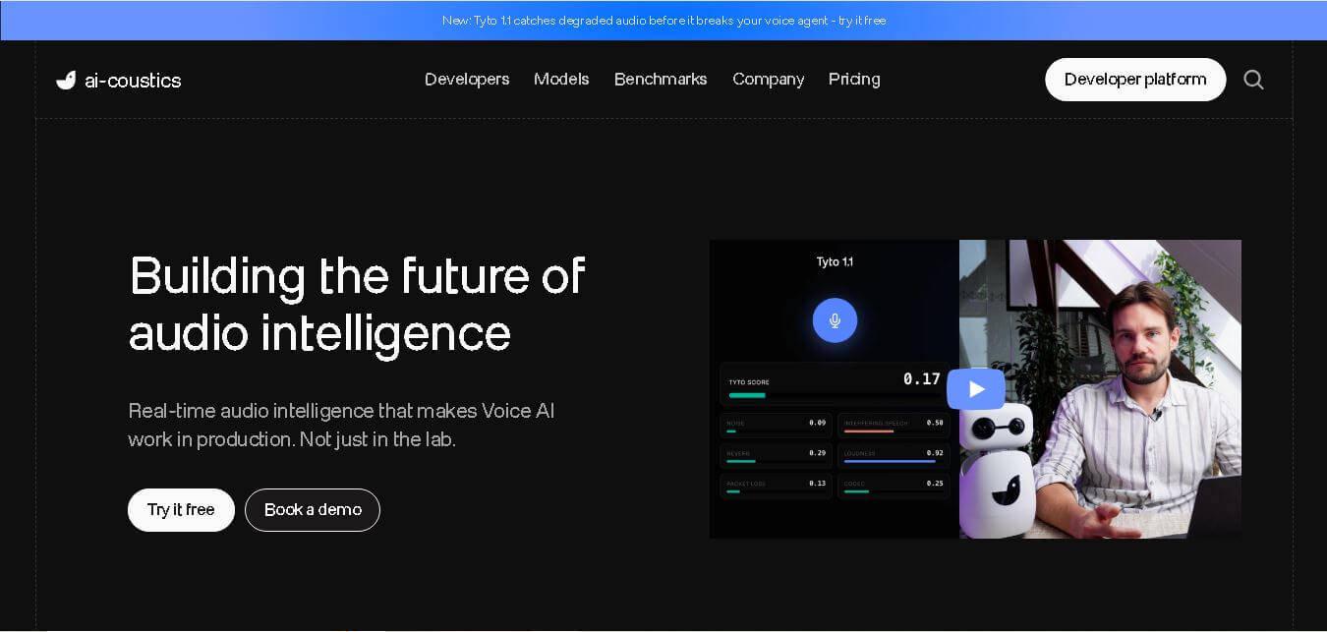
Task: Click the Codec 0.25 metric
Action: [x=894, y=486]
